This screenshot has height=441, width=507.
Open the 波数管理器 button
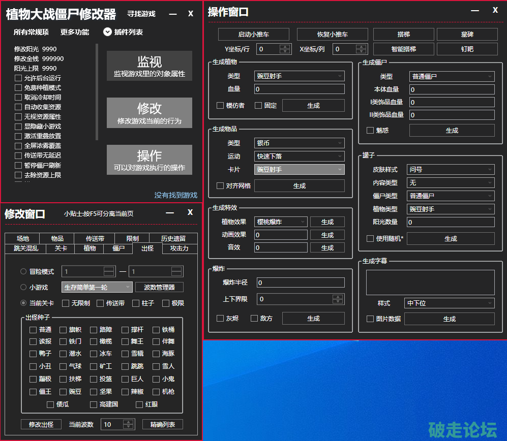click(159, 287)
